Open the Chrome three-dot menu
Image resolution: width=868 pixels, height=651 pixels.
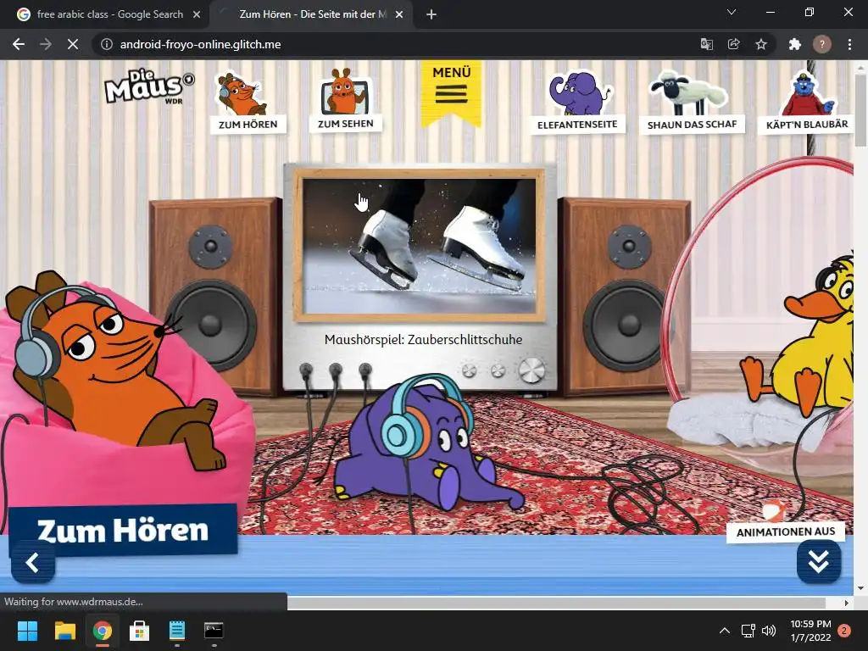849,44
